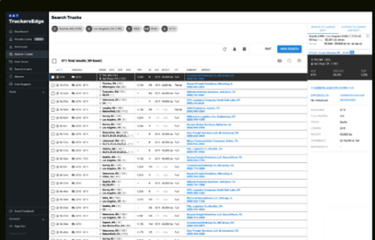The height and width of the screenshot is (240, 375).
Task: Tick checkbox for Tacoma to Wilmington row
Action: (x=53, y=85)
